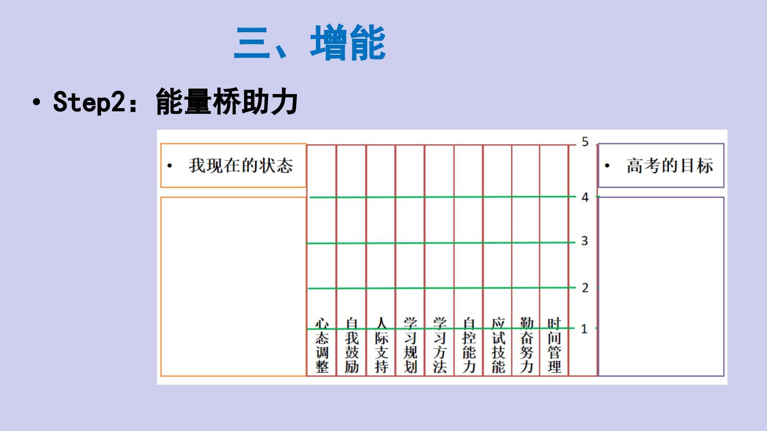The width and height of the screenshot is (767, 431).
Task: Select the 我现在的状态 label box
Action: tap(233, 166)
